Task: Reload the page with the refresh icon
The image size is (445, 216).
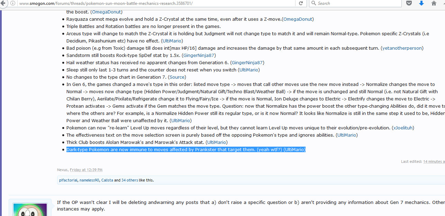Action: pyautogui.click(x=301, y=3)
